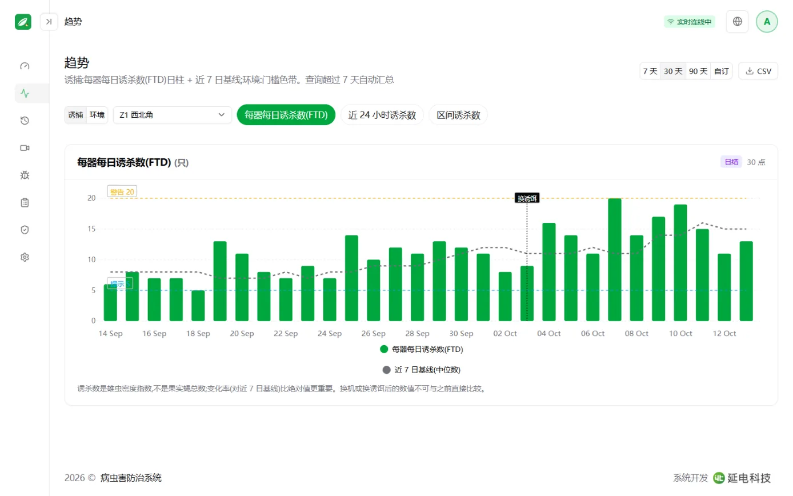Screen dimensions: 793x496
Task: Click the 病虫害防治系统 footer text
Action: click(131, 478)
